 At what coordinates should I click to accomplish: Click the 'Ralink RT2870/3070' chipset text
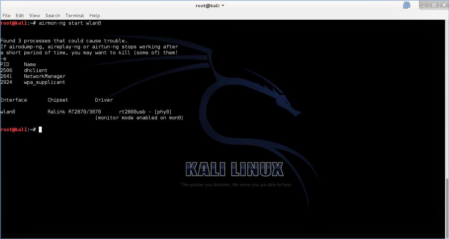(74, 112)
